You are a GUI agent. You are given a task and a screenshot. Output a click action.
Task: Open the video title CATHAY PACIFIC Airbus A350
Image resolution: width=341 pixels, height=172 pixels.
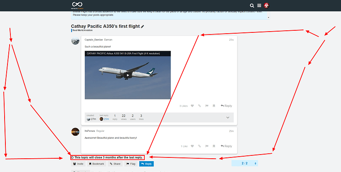click(123, 54)
